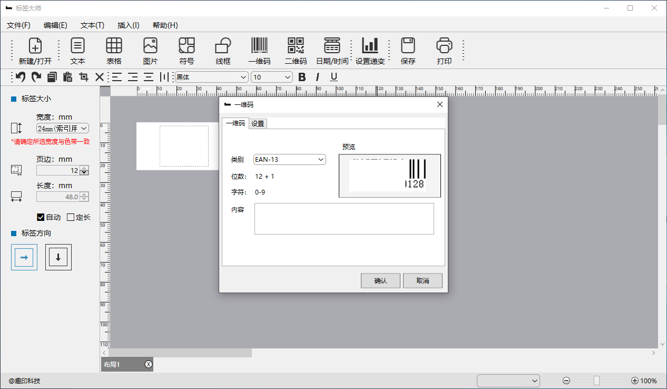Image resolution: width=667 pixels, height=389 pixels.
Task: Close the 一维码 dialog
Action: pyautogui.click(x=440, y=104)
